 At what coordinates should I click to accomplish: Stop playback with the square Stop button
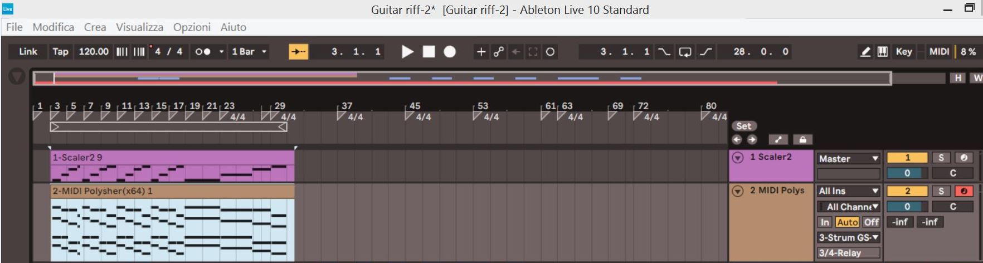[429, 52]
